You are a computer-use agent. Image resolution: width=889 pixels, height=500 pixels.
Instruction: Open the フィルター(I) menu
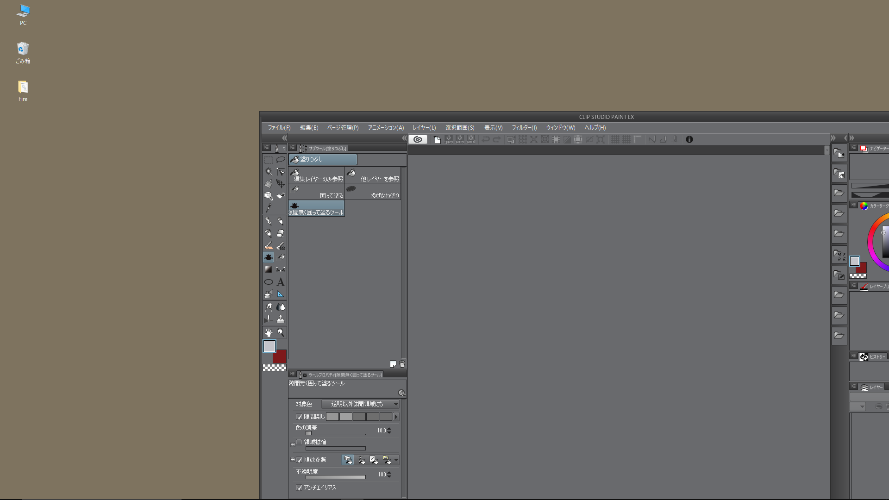point(524,128)
